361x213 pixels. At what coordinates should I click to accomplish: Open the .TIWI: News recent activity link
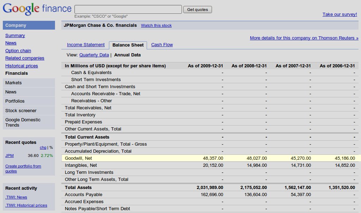[16, 197]
